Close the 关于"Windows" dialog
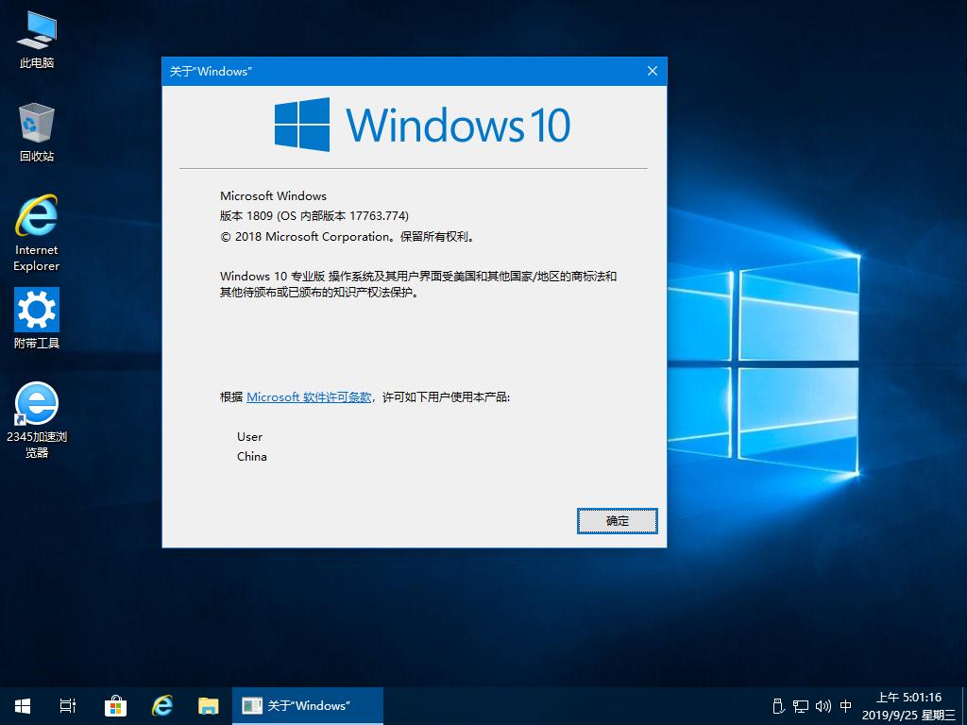Screen dimensions: 967x725 point(653,71)
